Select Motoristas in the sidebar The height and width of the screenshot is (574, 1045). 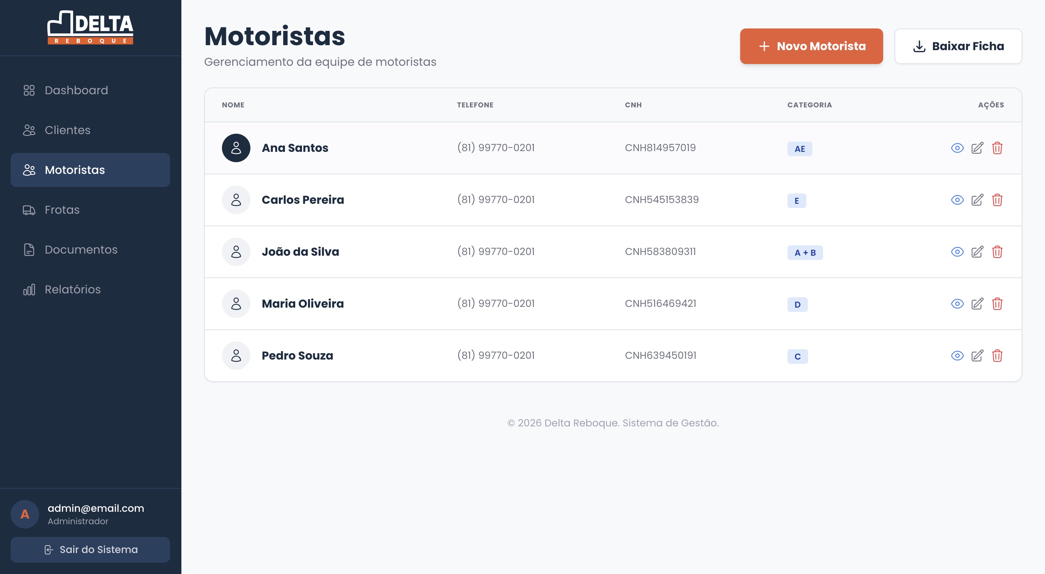pos(74,170)
